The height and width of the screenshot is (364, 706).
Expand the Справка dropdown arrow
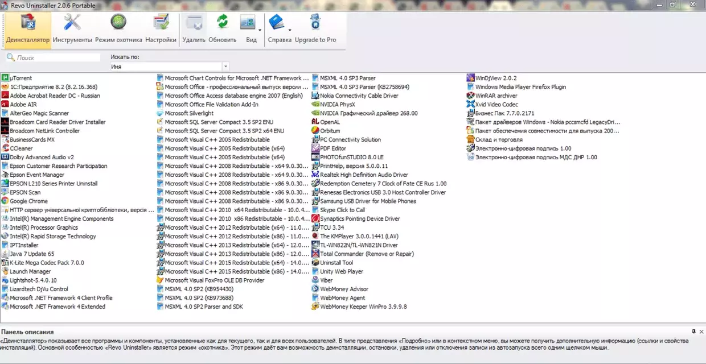(290, 30)
